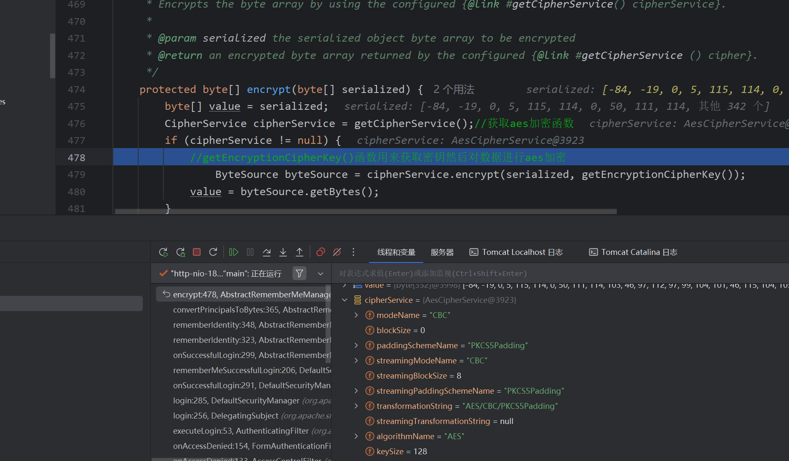This screenshot has width=789, height=461.
Task: Select the executeLogin:53 AuthenticatingFilter frame
Action: [243, 431]
